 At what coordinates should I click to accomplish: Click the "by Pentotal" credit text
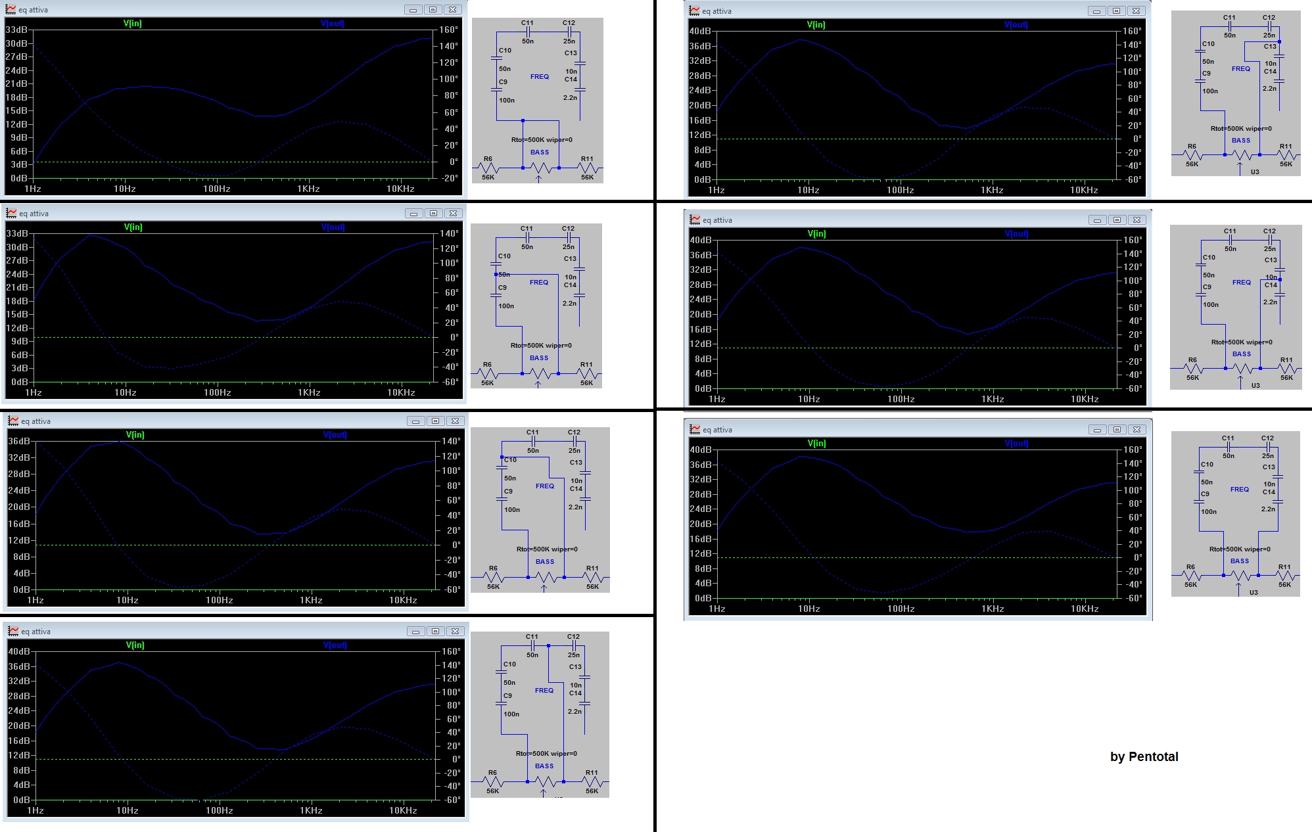pyautogui.click(x=1144, y=756)
